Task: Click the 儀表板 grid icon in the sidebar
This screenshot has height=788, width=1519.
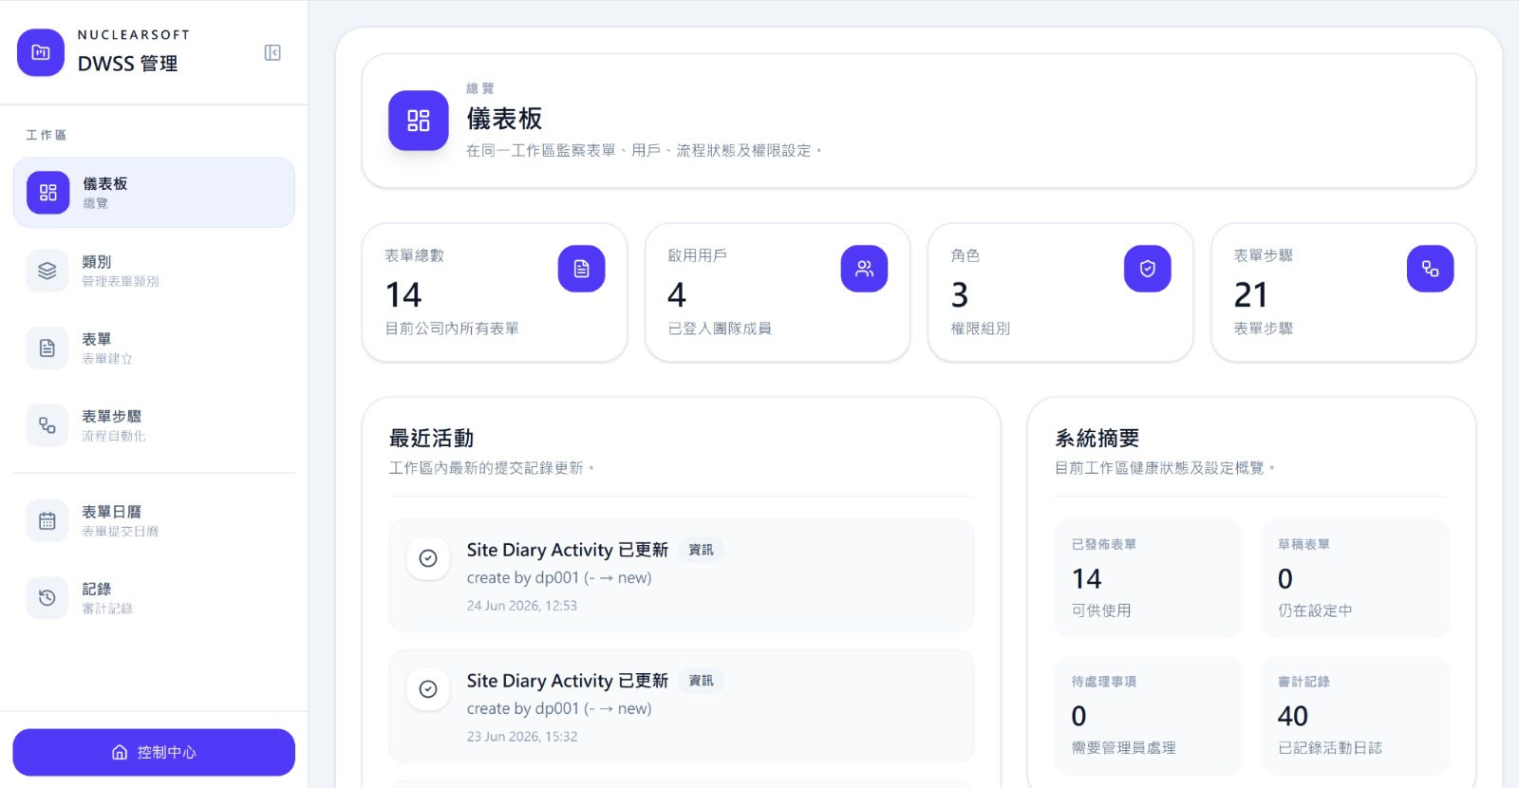Action: 47,193
